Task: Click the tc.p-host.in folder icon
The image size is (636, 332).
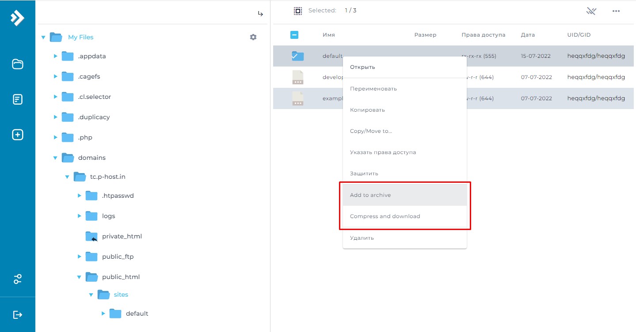Action: [x=80, y=177]
